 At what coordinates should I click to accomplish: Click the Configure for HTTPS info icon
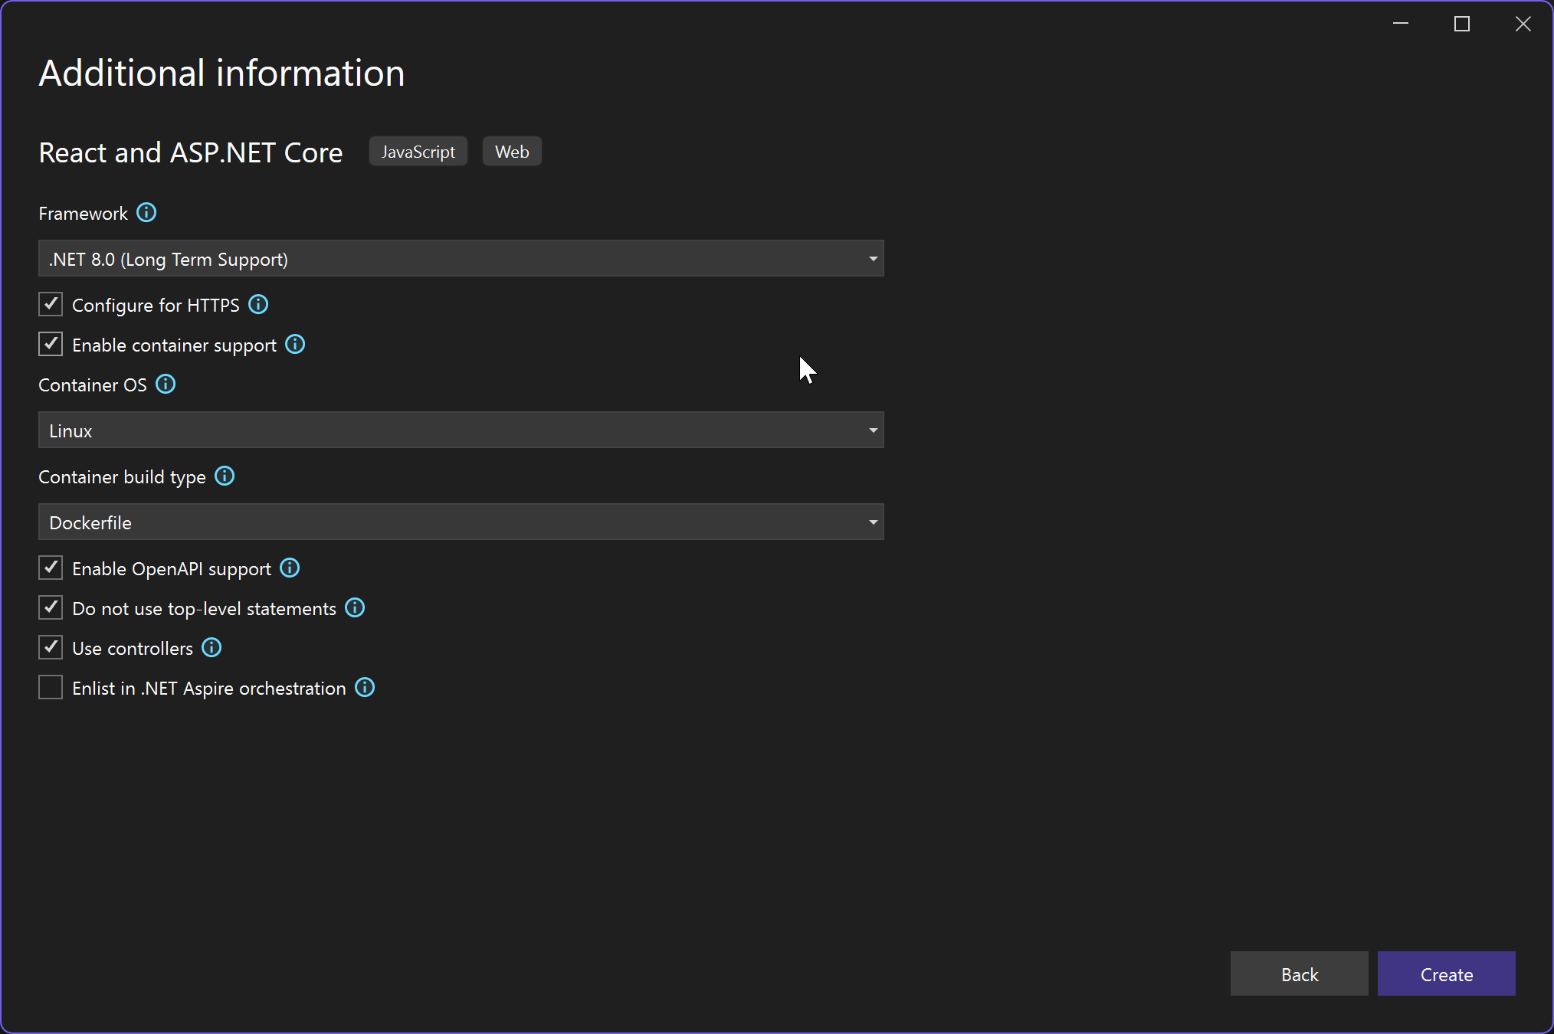tap(258, 304)
